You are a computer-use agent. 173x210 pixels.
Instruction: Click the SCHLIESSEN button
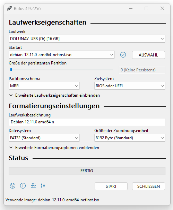148,186
